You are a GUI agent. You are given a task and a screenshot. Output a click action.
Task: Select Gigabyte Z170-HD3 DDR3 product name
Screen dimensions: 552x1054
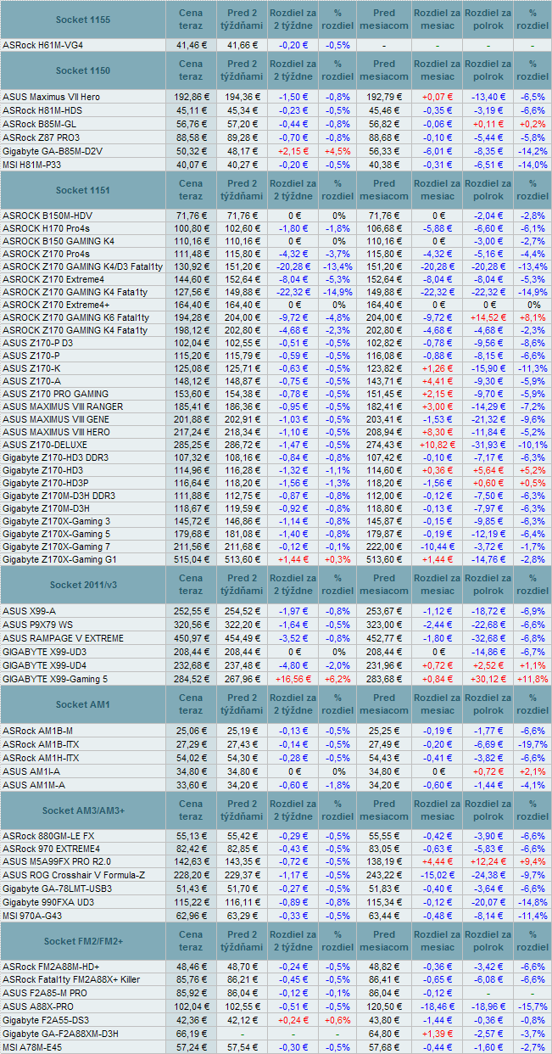pos(54,457)
